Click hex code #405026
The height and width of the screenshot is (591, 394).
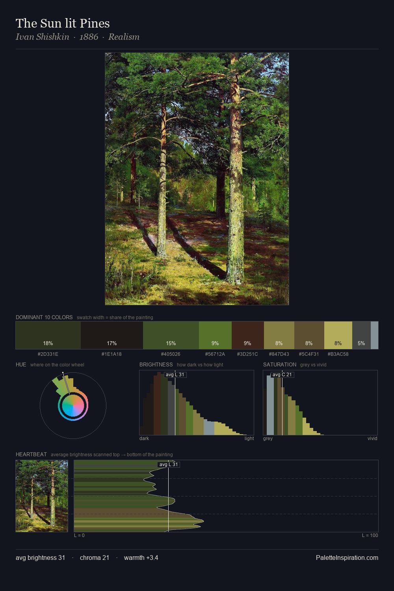[171, 354]
